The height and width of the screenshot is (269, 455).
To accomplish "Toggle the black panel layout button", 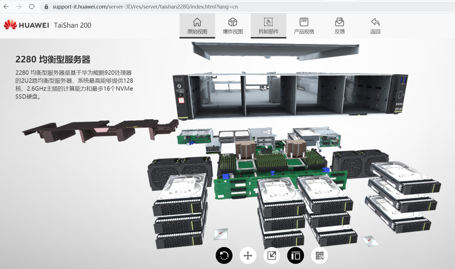I will coord(296,255).
